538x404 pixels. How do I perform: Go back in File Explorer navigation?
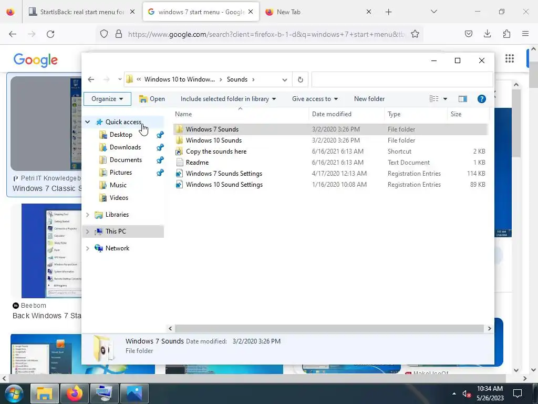pos(91,79)
